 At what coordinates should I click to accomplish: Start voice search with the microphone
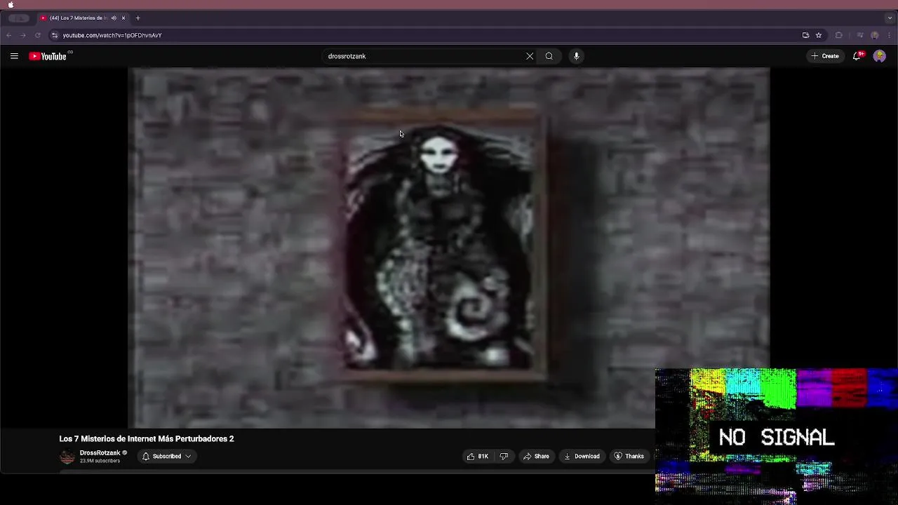point(576,56)
